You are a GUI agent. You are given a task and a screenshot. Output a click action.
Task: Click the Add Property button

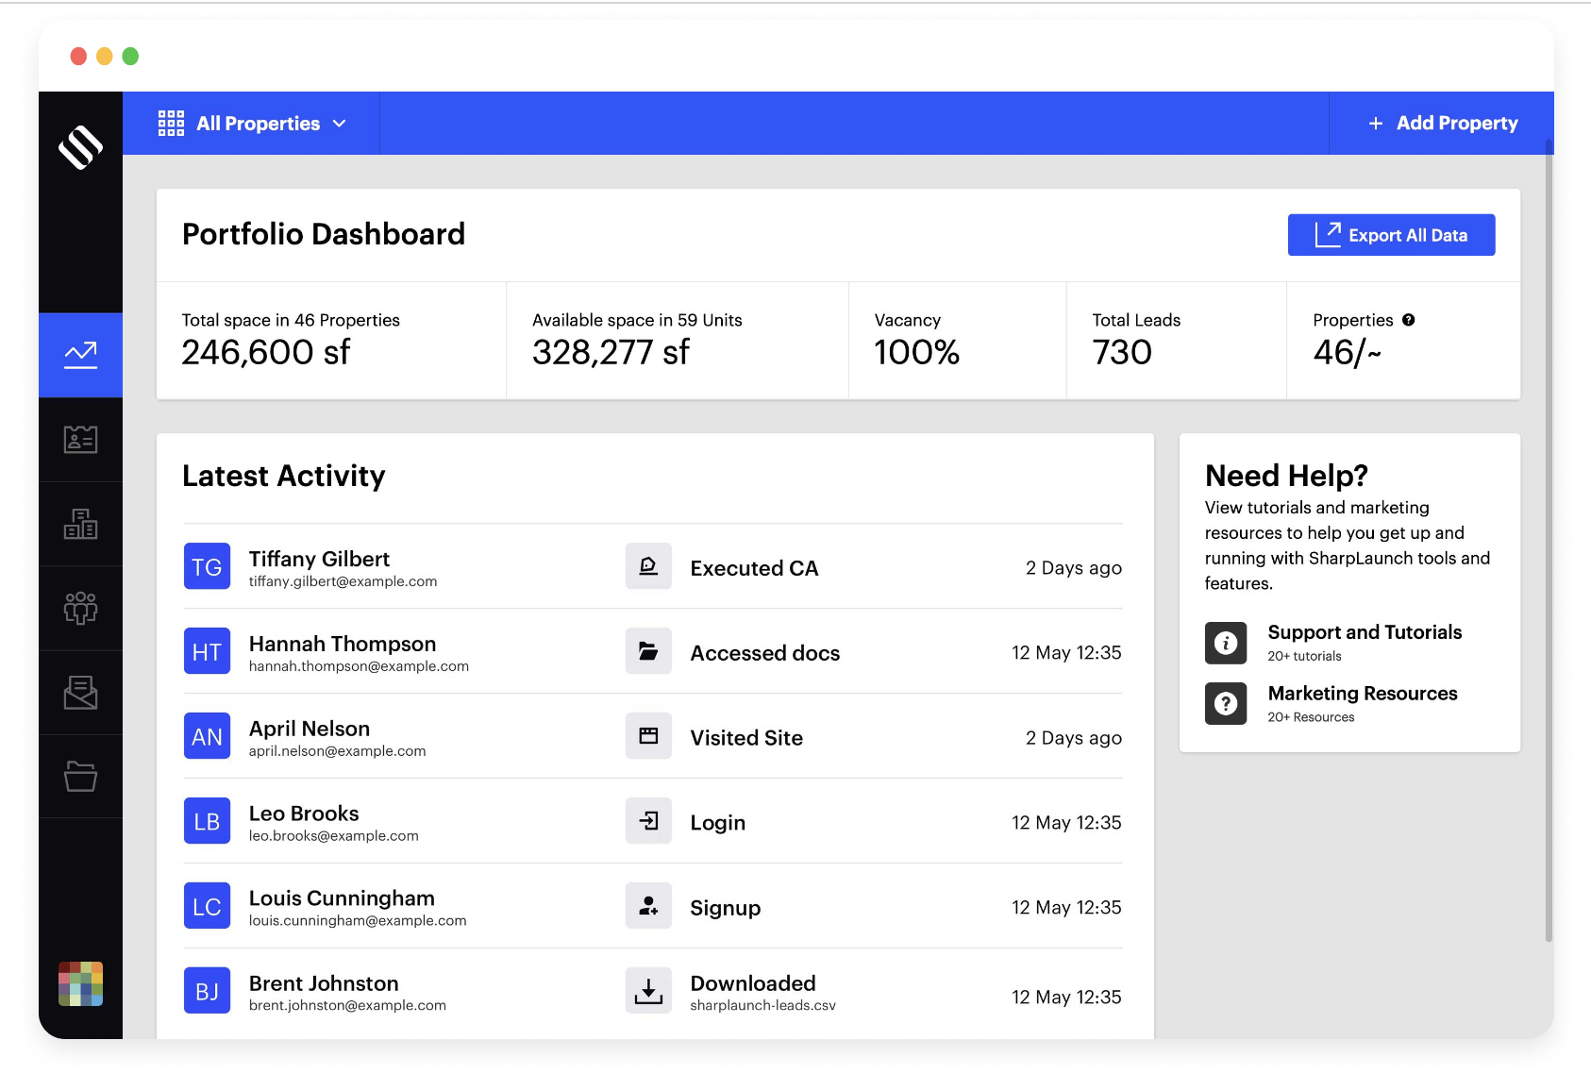click(1442, 124)
